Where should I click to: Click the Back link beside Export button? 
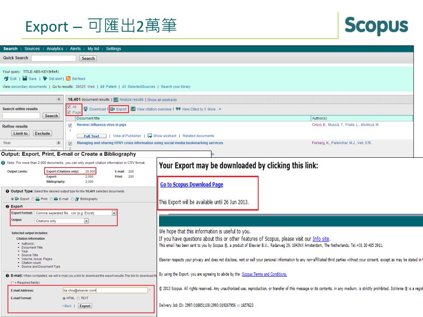click(x=67, y=306)
